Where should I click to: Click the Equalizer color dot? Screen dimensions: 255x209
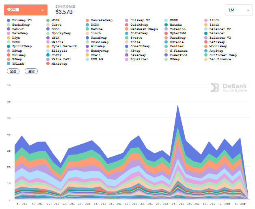127,59
